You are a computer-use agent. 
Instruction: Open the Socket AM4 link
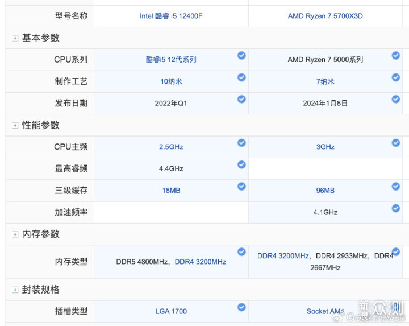pyautogui.click(x=325, y=311)
